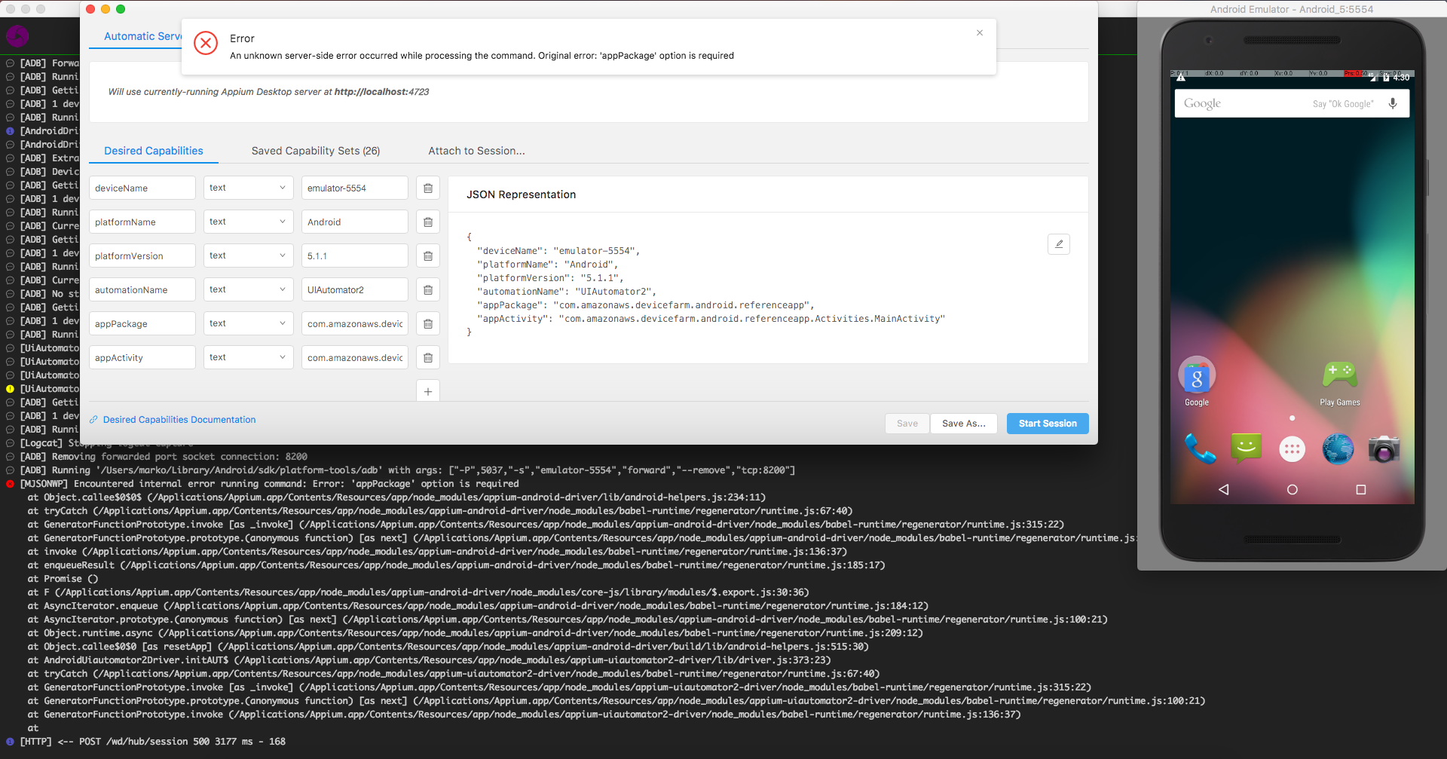1447x759 pixels.
Task: Open the Google app on emulator
Action: [x=1197, y=381]
